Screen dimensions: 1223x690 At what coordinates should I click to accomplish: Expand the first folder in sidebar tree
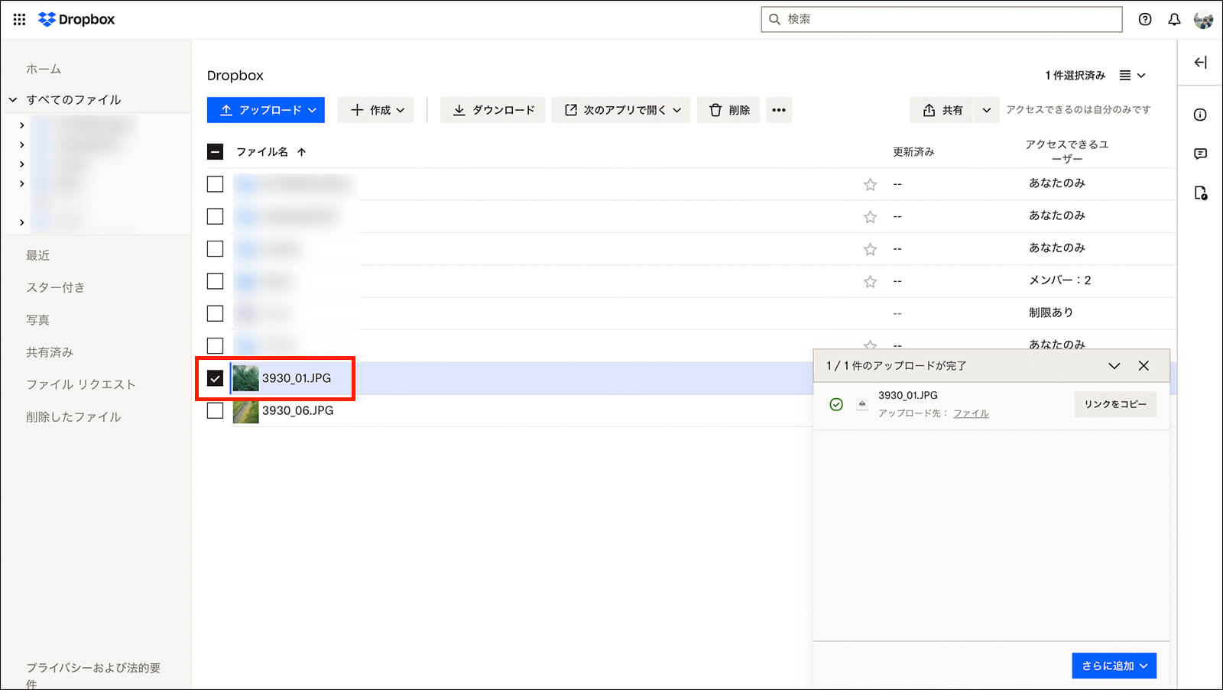(21, 125)
